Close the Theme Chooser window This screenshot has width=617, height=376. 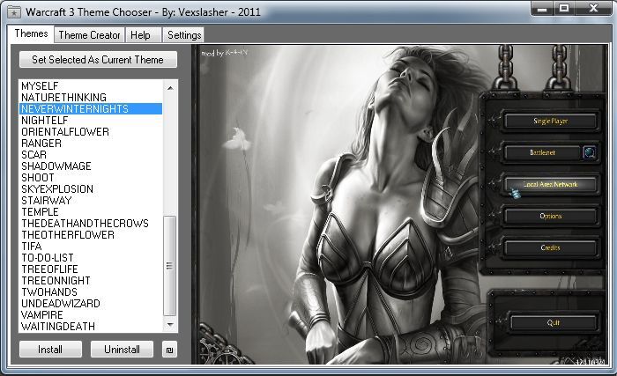[x=593, y=8]
